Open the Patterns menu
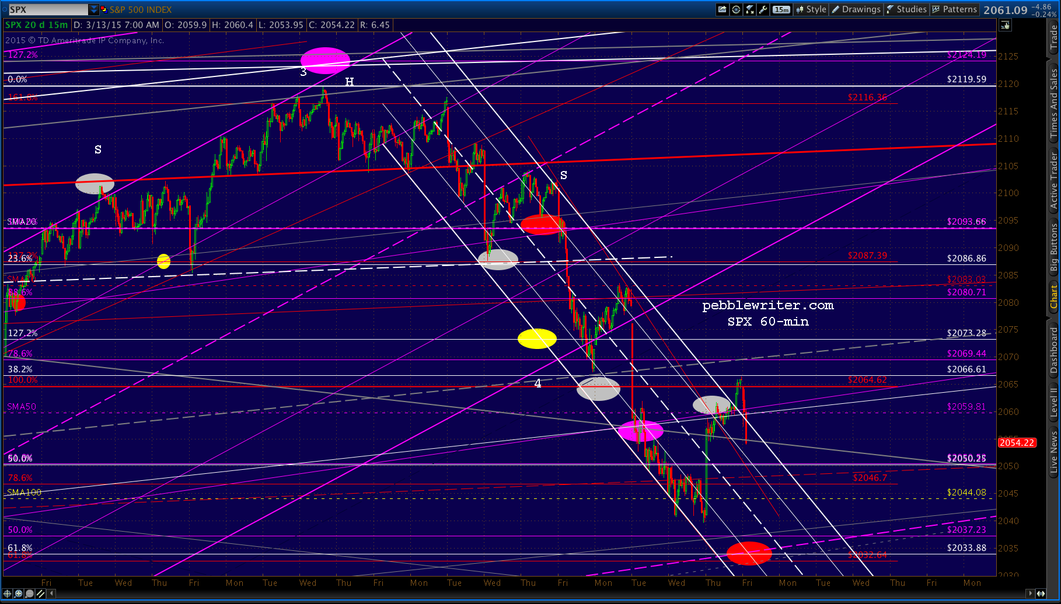1061x604 pixels. tap(954, 9)
